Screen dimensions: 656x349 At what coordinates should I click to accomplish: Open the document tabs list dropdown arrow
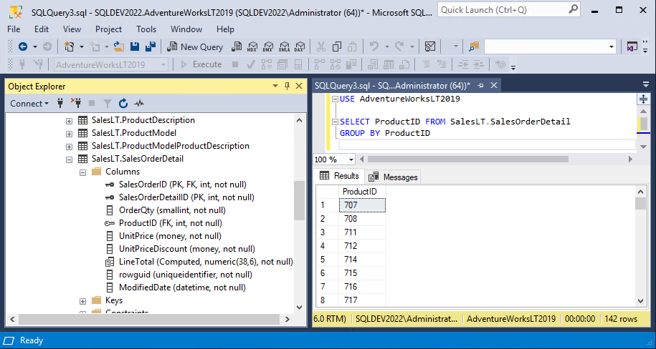point(646,84)
